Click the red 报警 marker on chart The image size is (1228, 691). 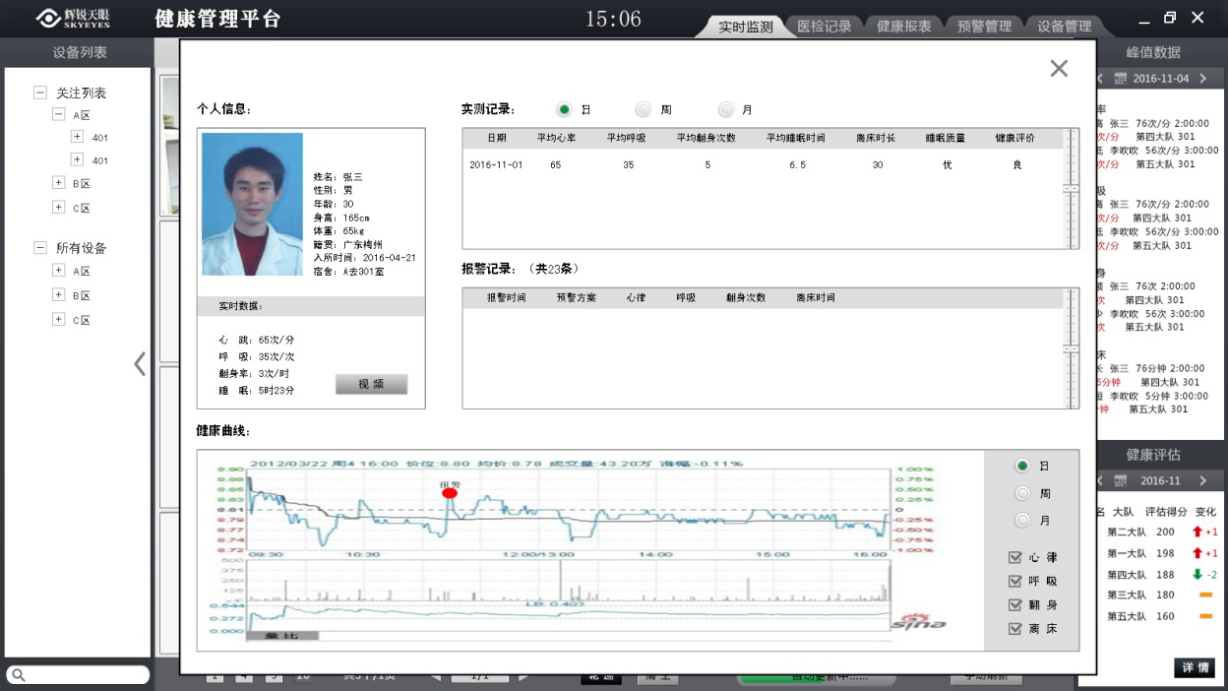pyautogui.click(x=450, y=494)
